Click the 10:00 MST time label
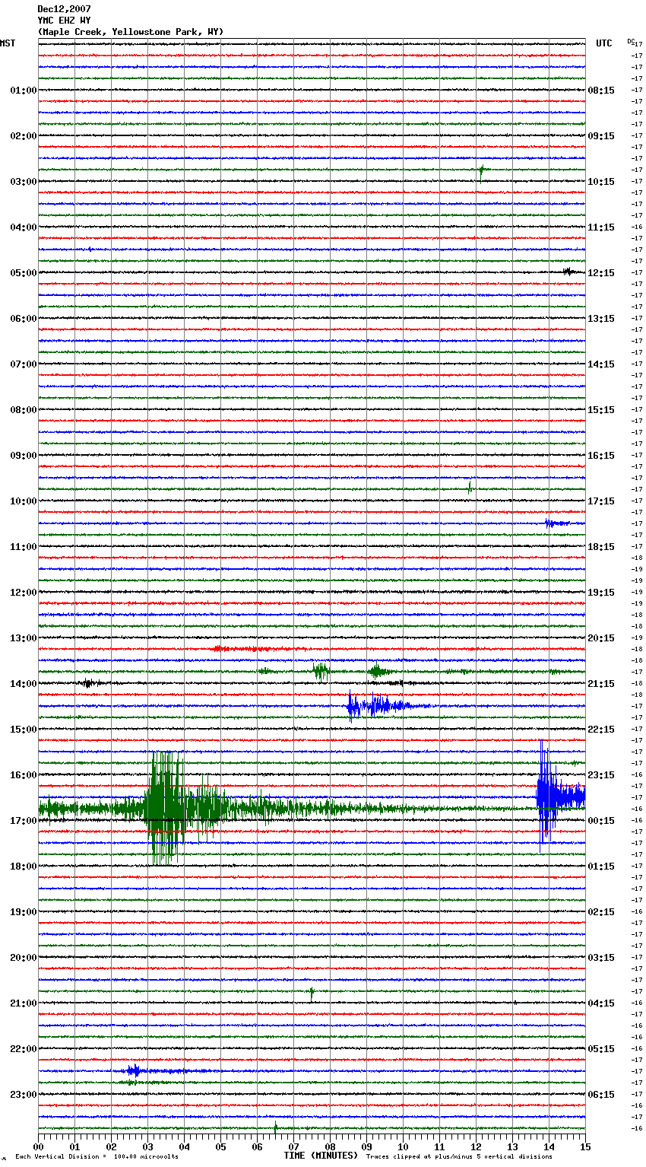Viewport: 646px width, 1167px height. pos(24,501)
